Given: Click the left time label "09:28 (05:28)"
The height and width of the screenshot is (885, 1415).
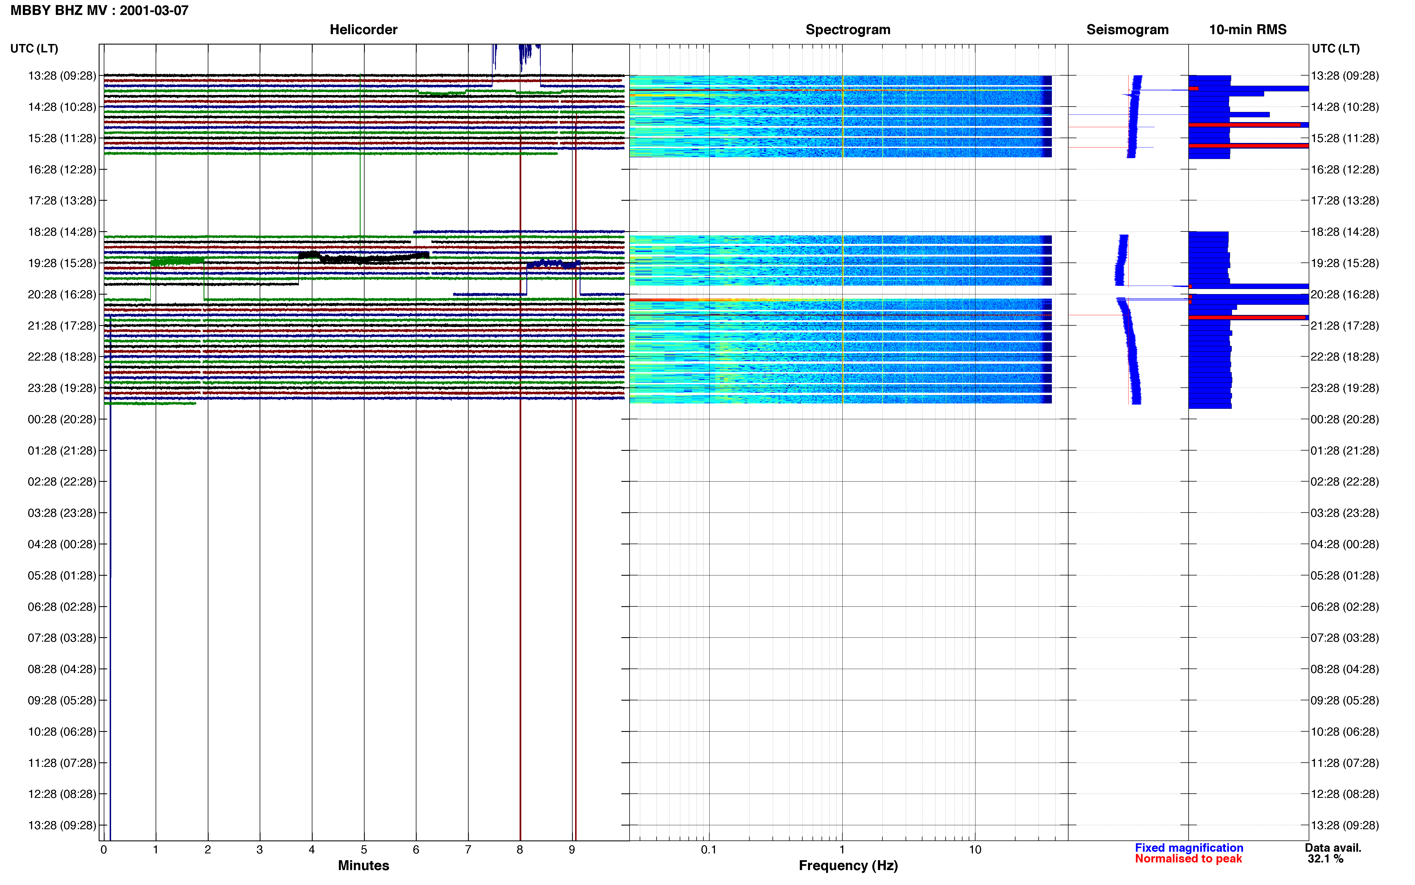Looking at the screenshot, I should coord(62,701).
